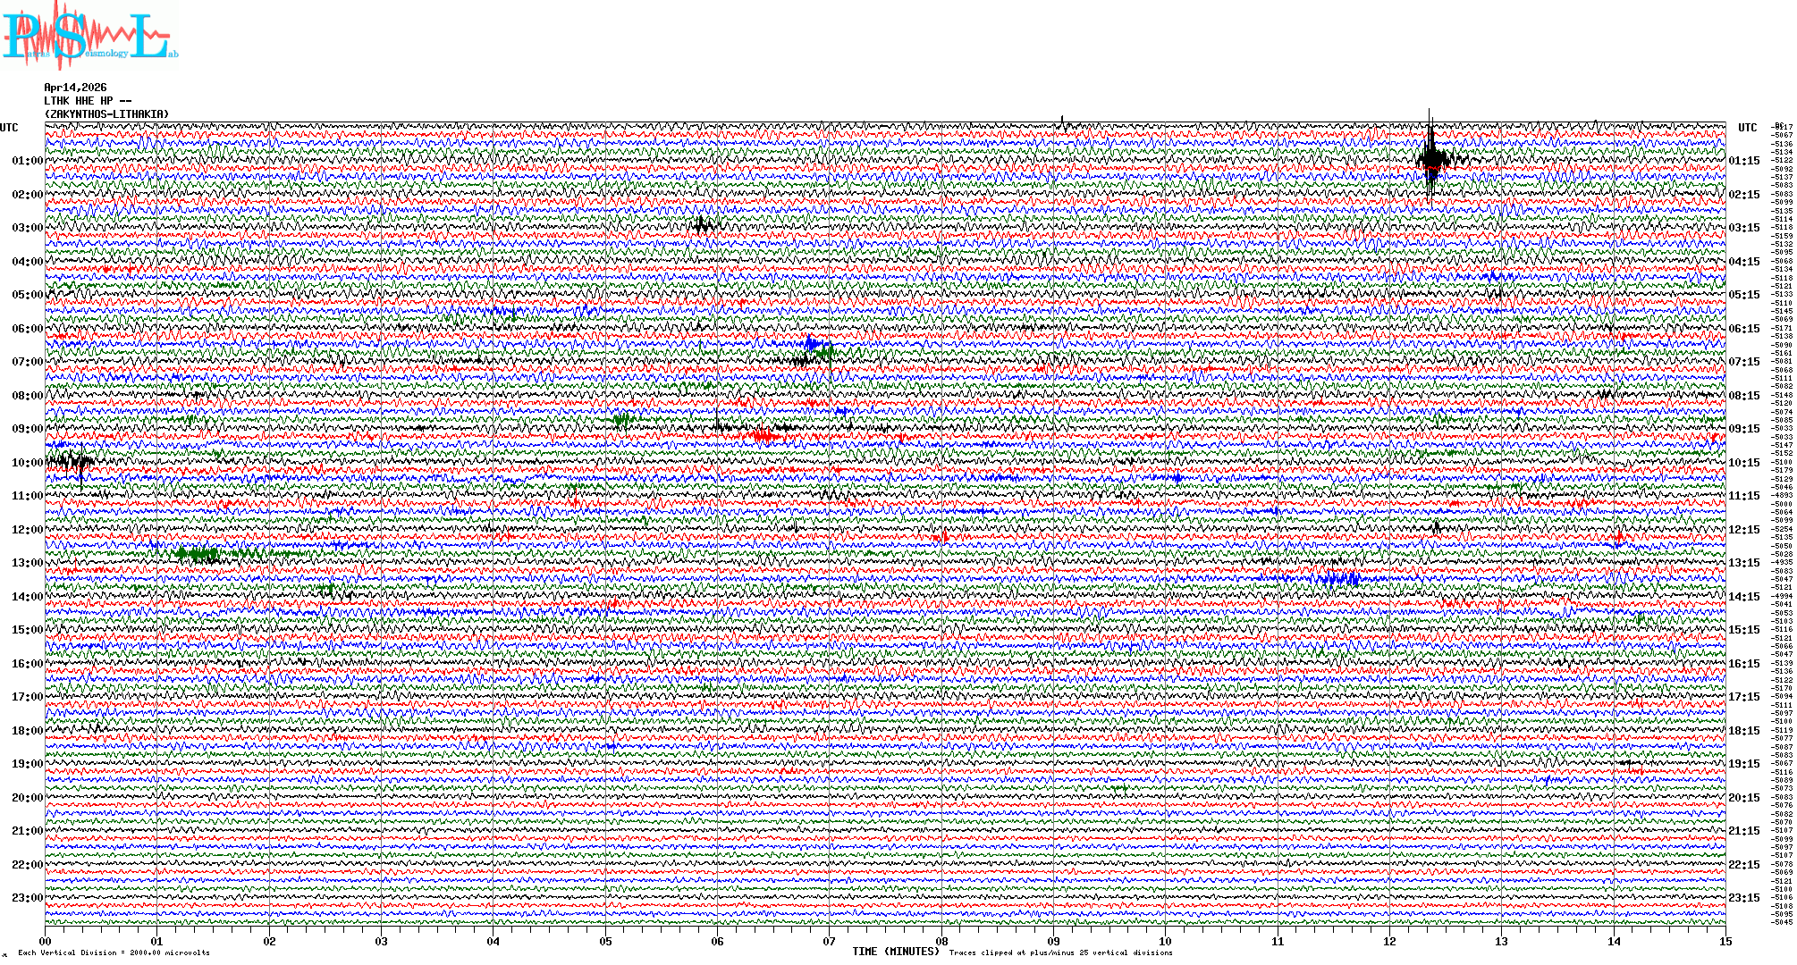Click the UTC label at top left
The height and width of the screenshot is (965, 1797).
point(9,128)
